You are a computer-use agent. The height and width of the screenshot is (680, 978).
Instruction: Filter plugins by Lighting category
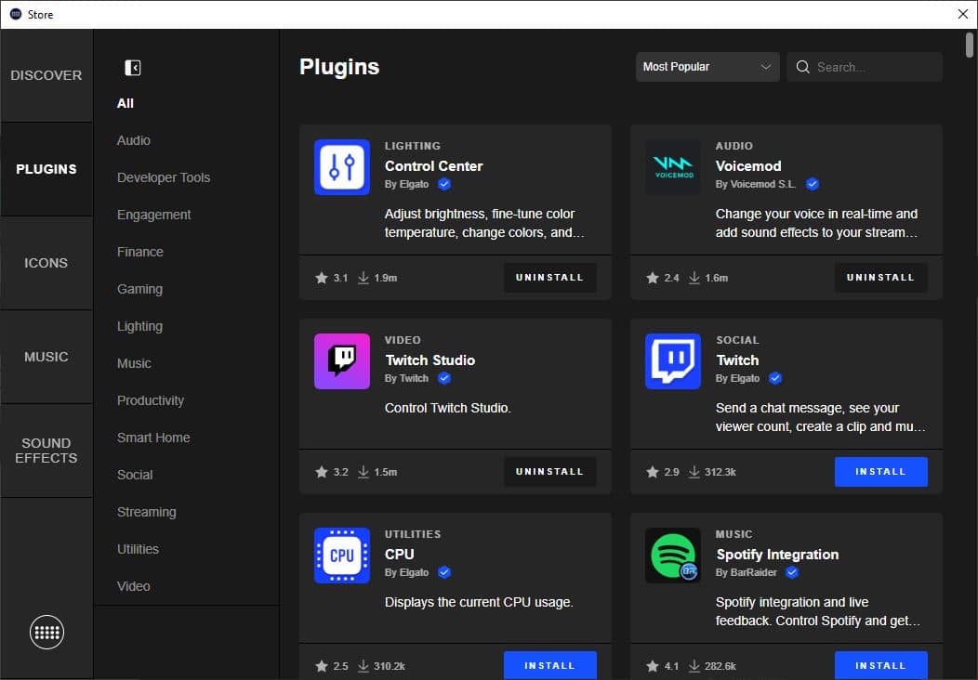coord(139,327)
